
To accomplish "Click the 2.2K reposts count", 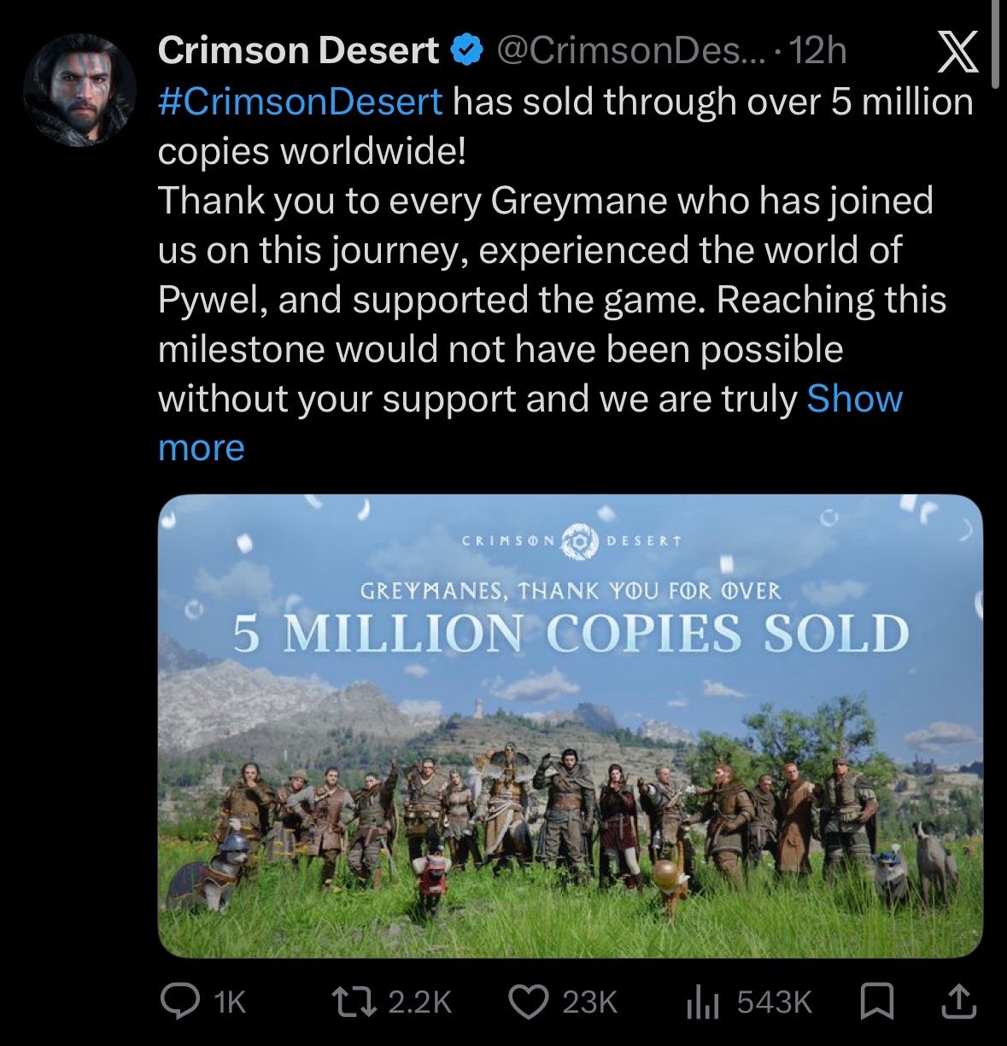I will coord(419,1002).
